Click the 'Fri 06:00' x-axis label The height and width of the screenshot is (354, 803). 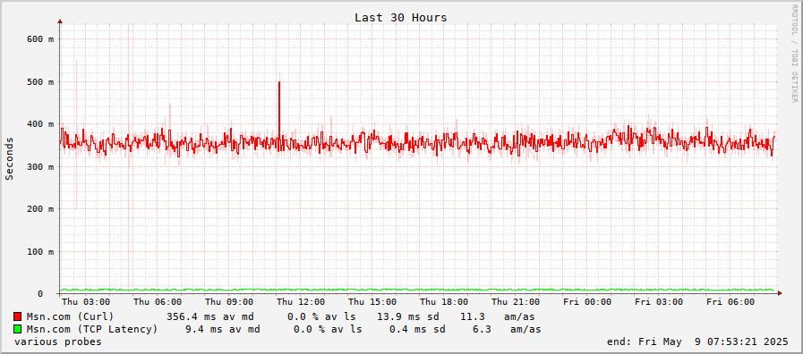[730, 302]
